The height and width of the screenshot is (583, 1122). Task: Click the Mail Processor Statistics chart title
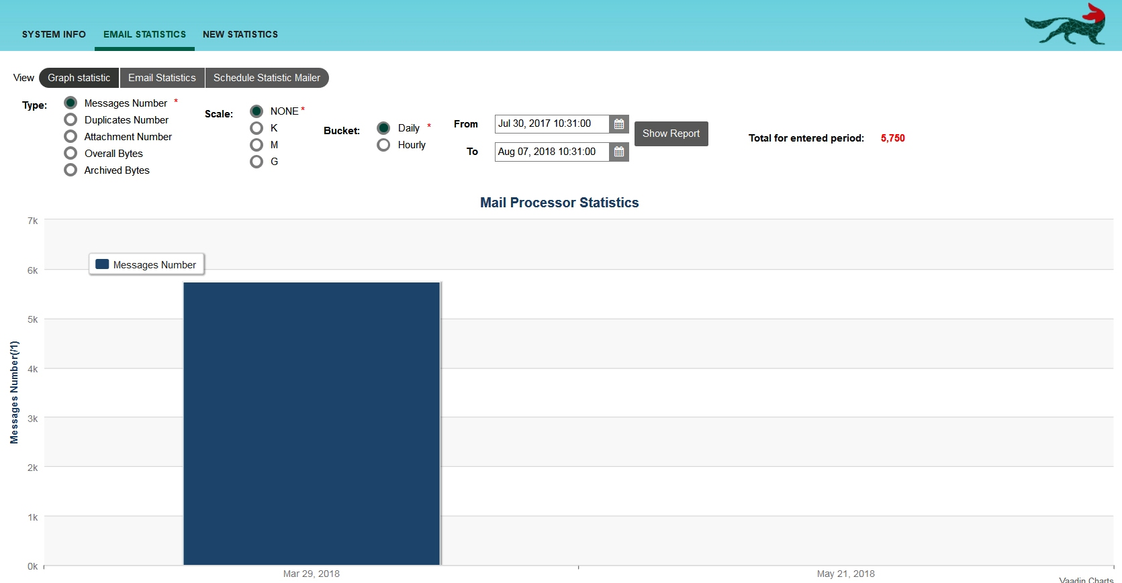point(559,203)
